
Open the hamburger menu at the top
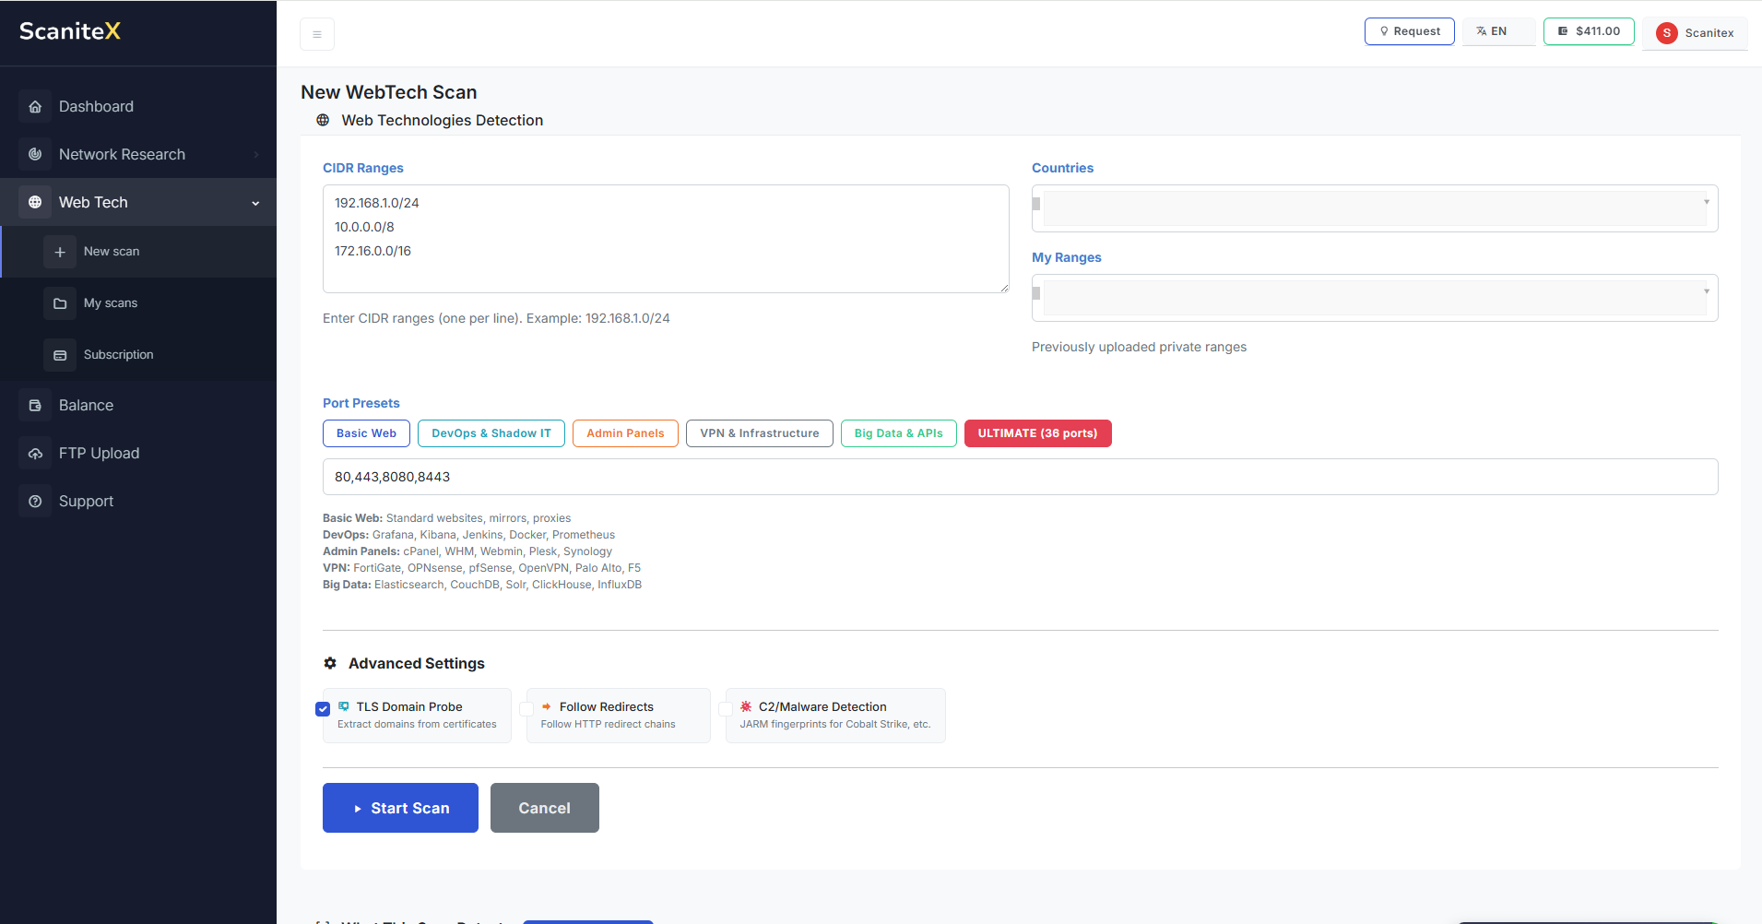pyautogui.click(x=317, y=33)
